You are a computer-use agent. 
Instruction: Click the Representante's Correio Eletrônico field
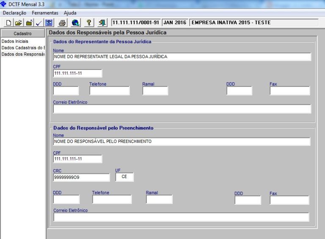pyautogui.click(x=182, y=109)
